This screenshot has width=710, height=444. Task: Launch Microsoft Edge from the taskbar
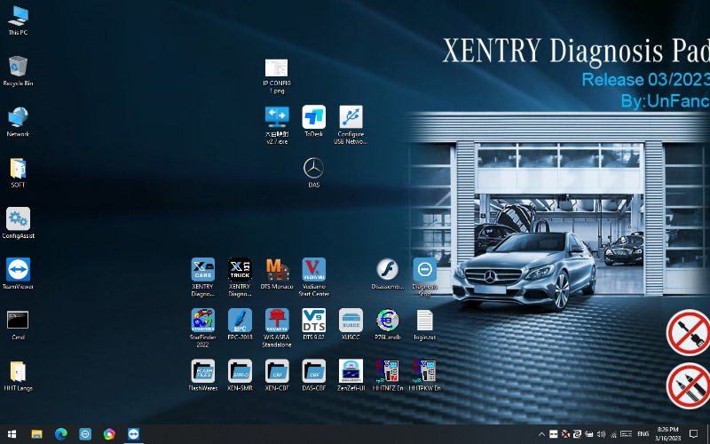(x=61, y=434)
